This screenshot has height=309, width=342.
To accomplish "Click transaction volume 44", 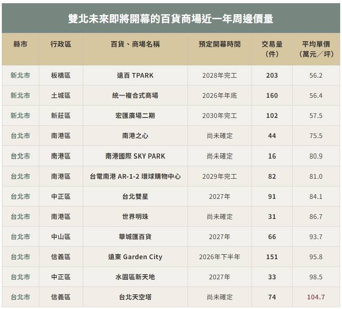I will 272,136.
